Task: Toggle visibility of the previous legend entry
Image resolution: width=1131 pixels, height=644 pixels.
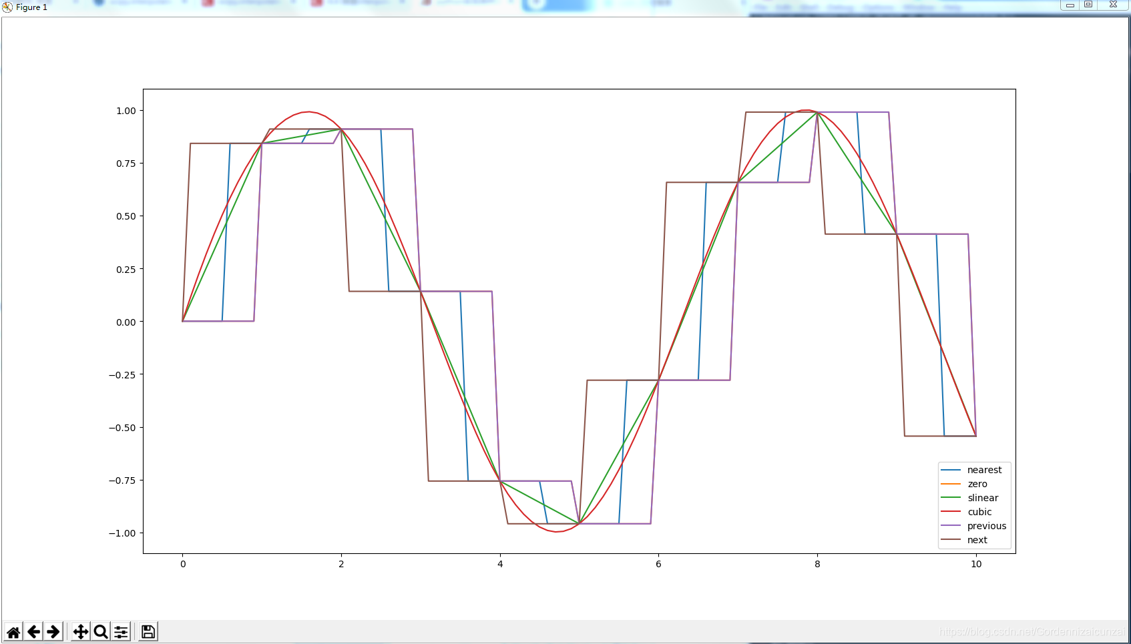Action: pyautogui.click(x=987, y=526)
